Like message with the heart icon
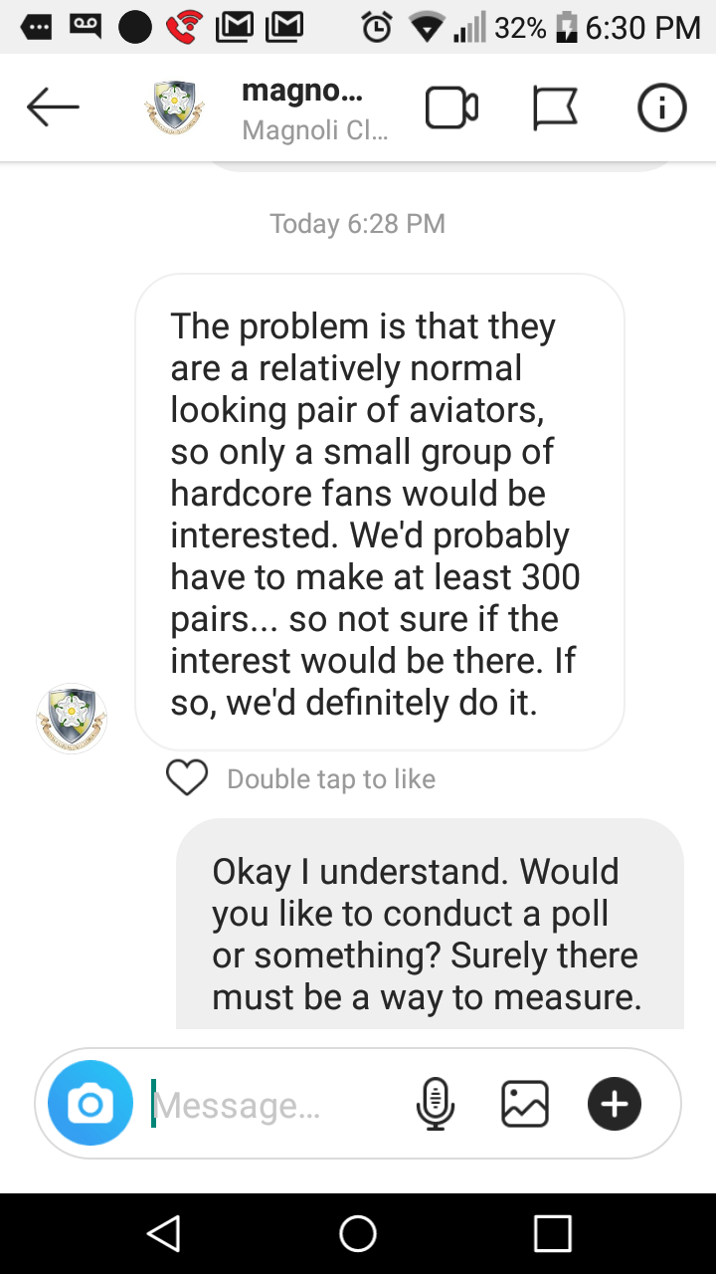716x1274 pixels. 187,777
